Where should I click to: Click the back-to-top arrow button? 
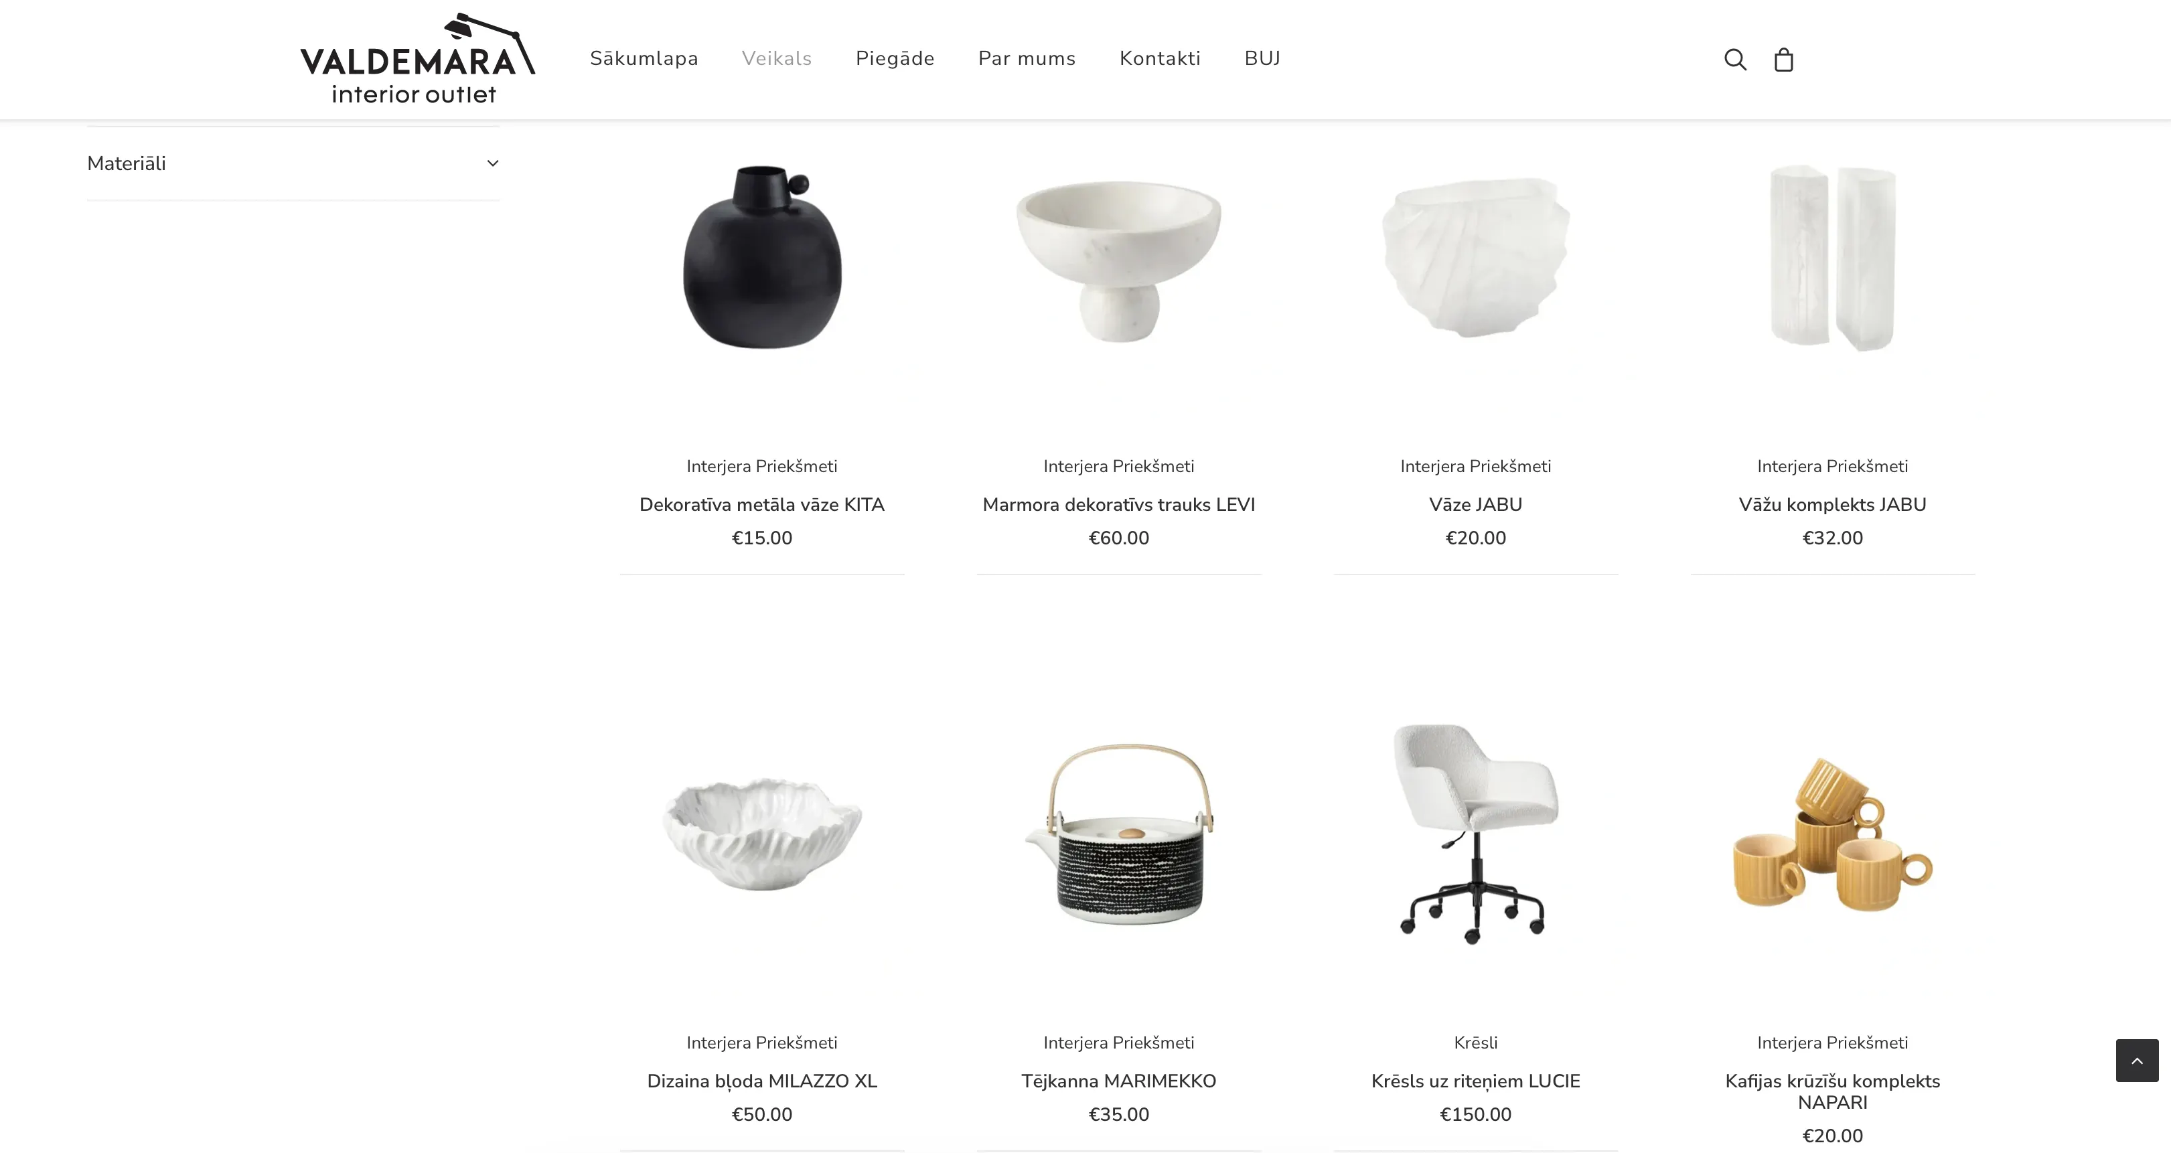(2136, 1061)
